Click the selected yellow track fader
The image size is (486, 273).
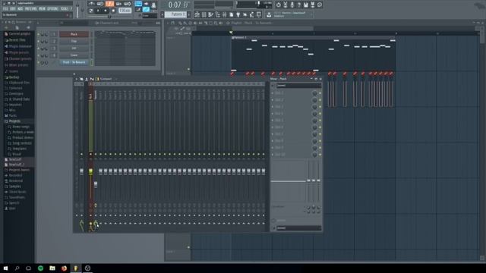click(90, 171)
